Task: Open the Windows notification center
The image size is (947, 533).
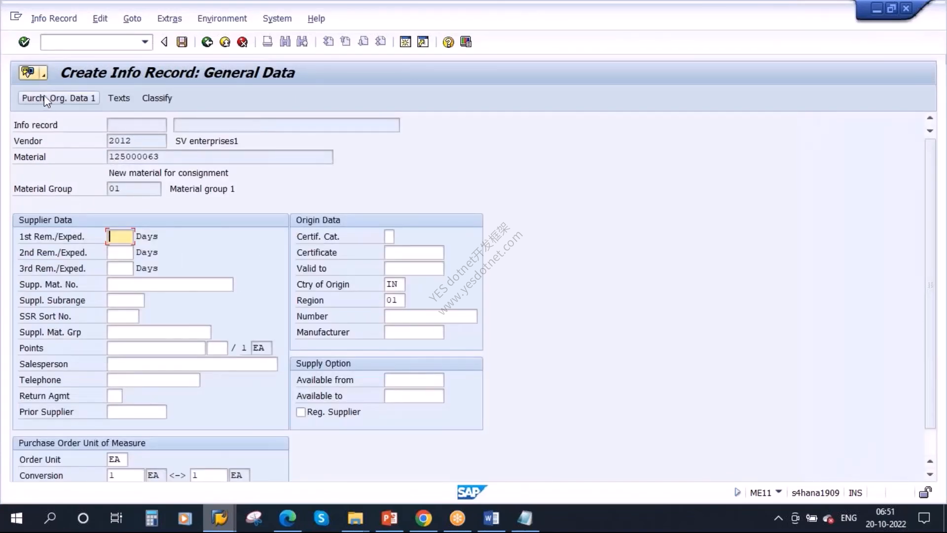Action: tap(924, 518)
